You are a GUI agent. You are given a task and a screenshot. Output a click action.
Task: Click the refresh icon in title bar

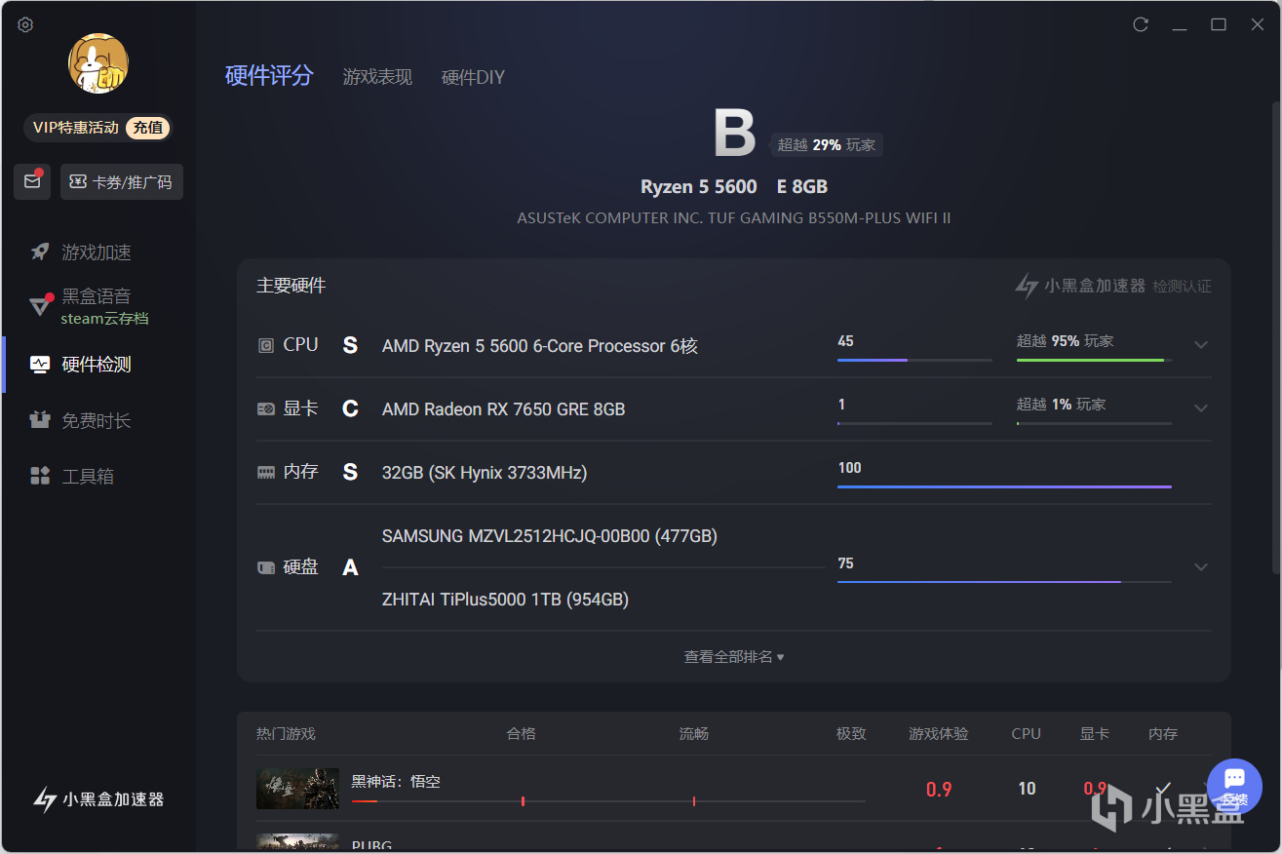pyautogui.click(x=1141, y=24)
